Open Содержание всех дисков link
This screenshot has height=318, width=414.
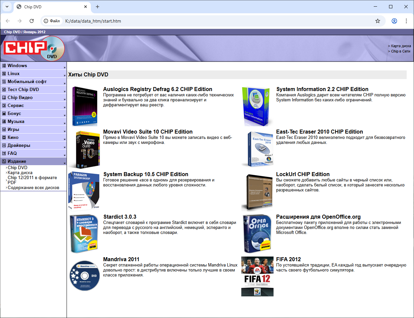click(x=33, y=188)
